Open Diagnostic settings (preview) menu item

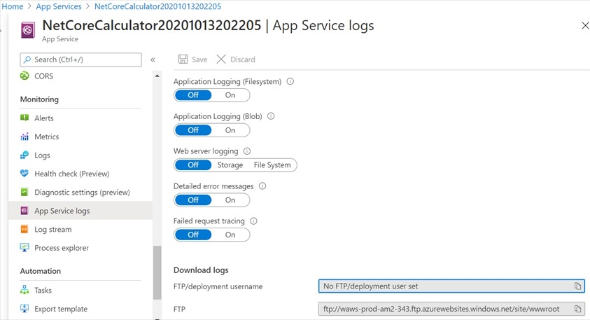(x=82, y=193)
